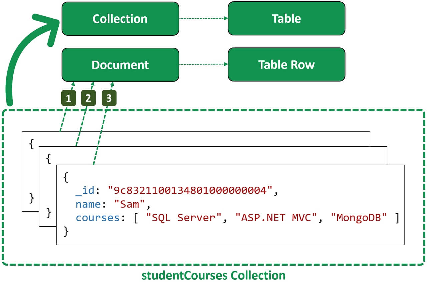Click the dotted arrow from Document to Table Row
This screenshot has width=427, height=282.
click(x=203, y=65)
